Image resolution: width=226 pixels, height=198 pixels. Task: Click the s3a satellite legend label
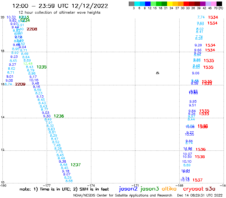coord(210,189)
